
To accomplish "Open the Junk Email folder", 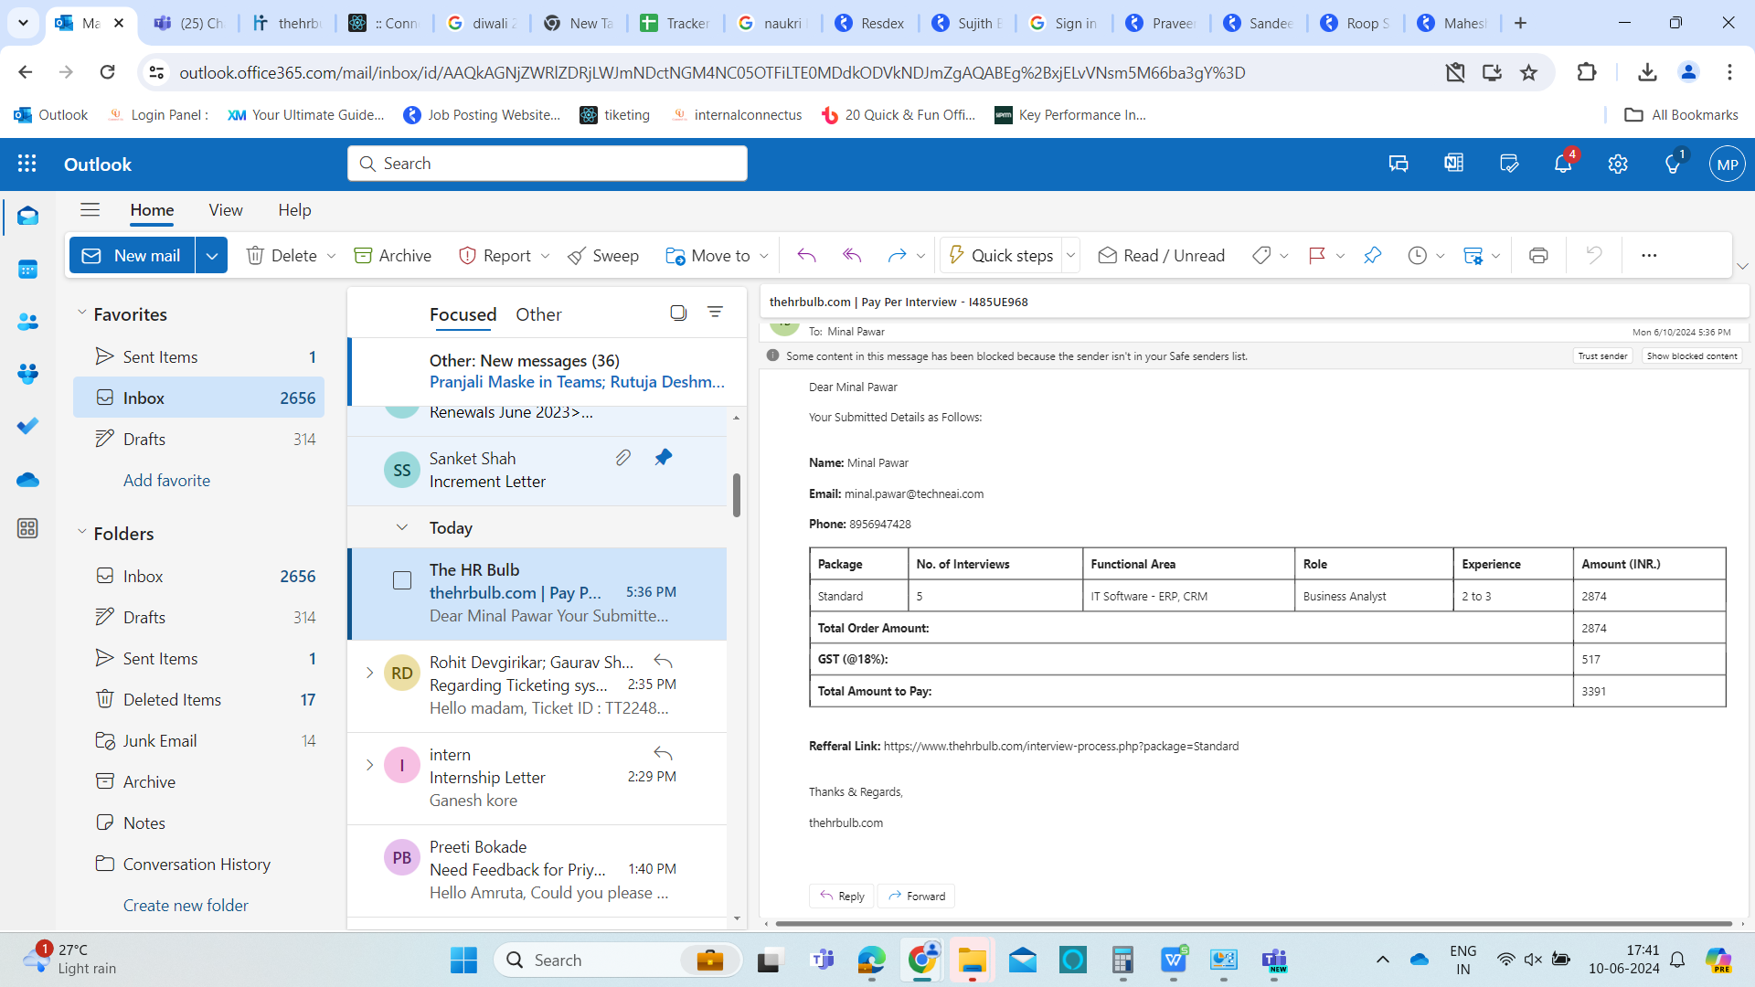I will click(x=199, y=740).
